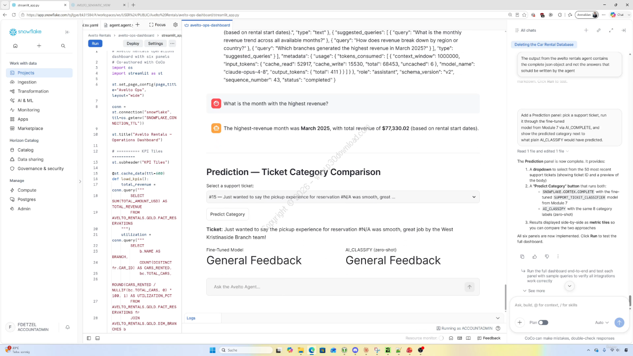Collapse the Snowflake left navigation sidebar
The width and height of the screenshot is (633, 356).
tap(68, 32)
